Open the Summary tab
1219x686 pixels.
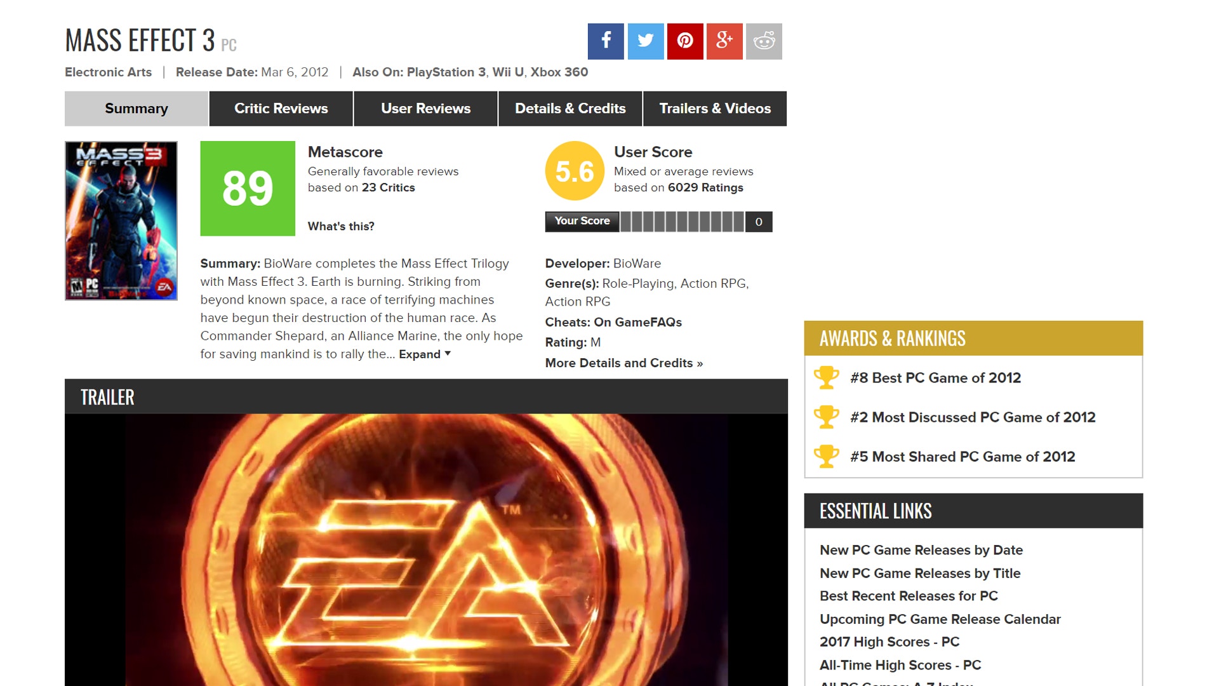pos(137,109)
